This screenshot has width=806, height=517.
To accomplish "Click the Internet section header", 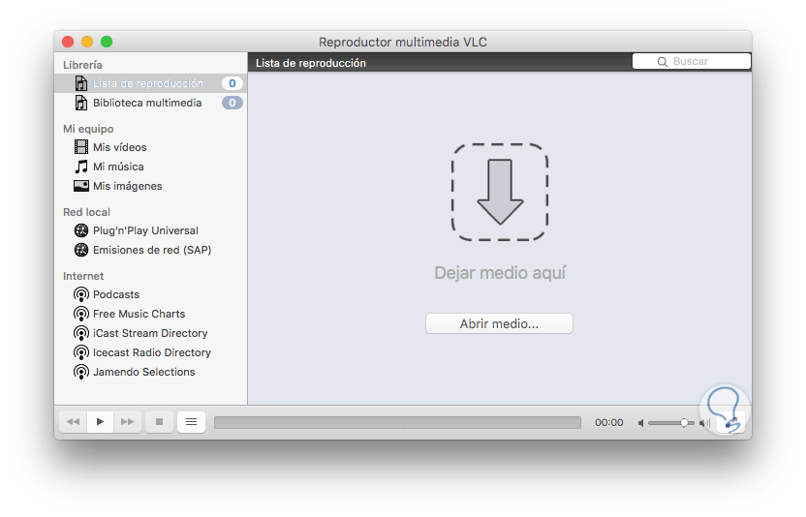I will (x=83, y=276).
